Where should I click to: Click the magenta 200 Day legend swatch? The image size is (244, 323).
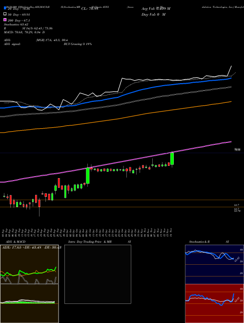(5, 20)
